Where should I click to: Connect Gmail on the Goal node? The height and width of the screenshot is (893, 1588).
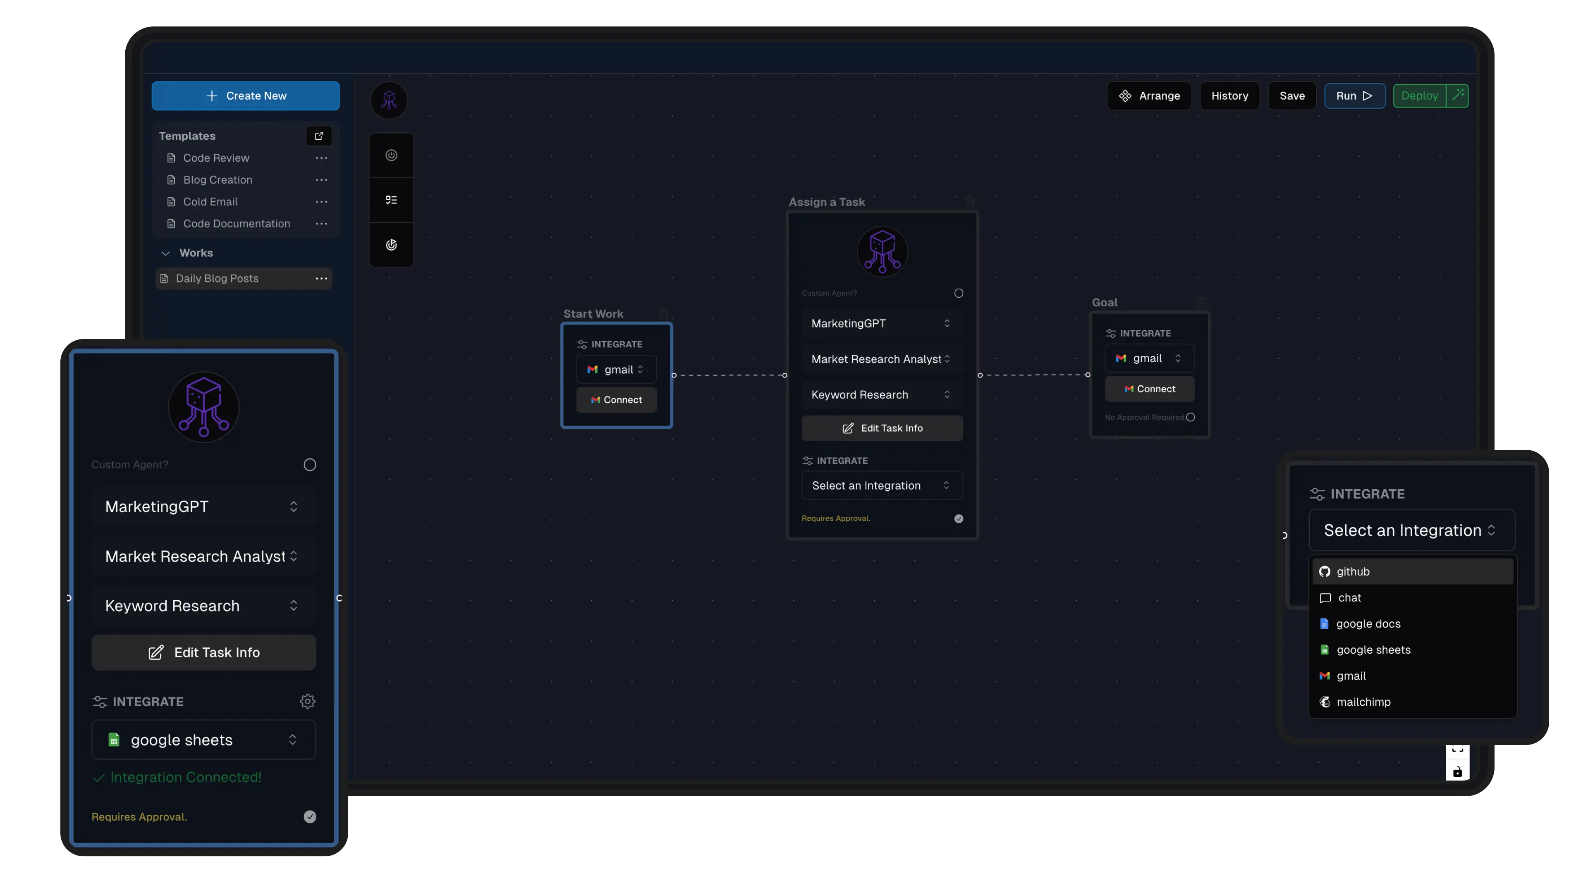[1149, 389]
